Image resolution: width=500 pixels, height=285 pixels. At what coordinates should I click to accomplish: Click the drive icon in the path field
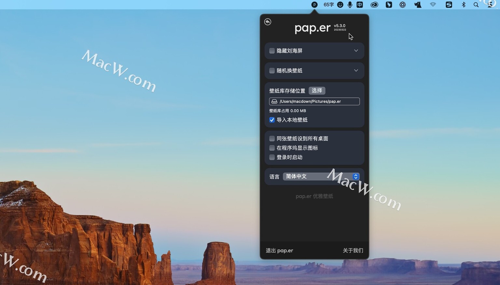pyautogui.click(x=274, y=102)
